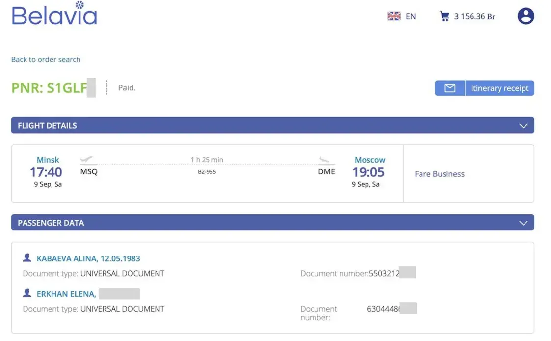Viewport: 551px width, 341px height.
Task: Click the Moscow arrival city
Action: (x=369, y=160)
